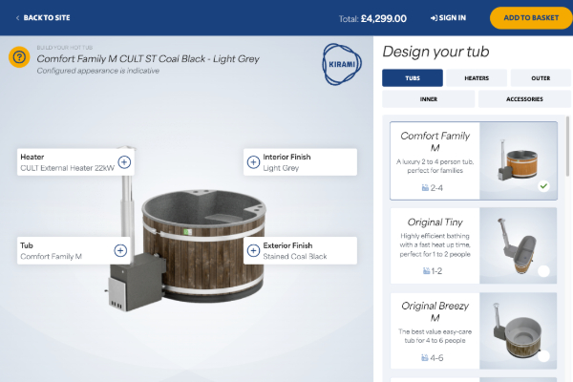
Task: Click the Comfort Family M tub thumbnail
Action: coord(519,160)
